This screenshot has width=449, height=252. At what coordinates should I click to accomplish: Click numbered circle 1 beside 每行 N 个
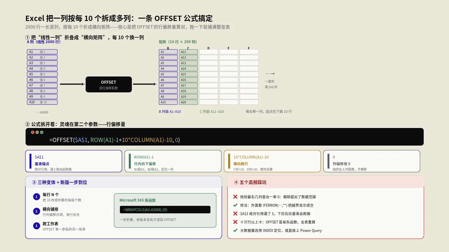pyautogui.click(x=36, y=197)
